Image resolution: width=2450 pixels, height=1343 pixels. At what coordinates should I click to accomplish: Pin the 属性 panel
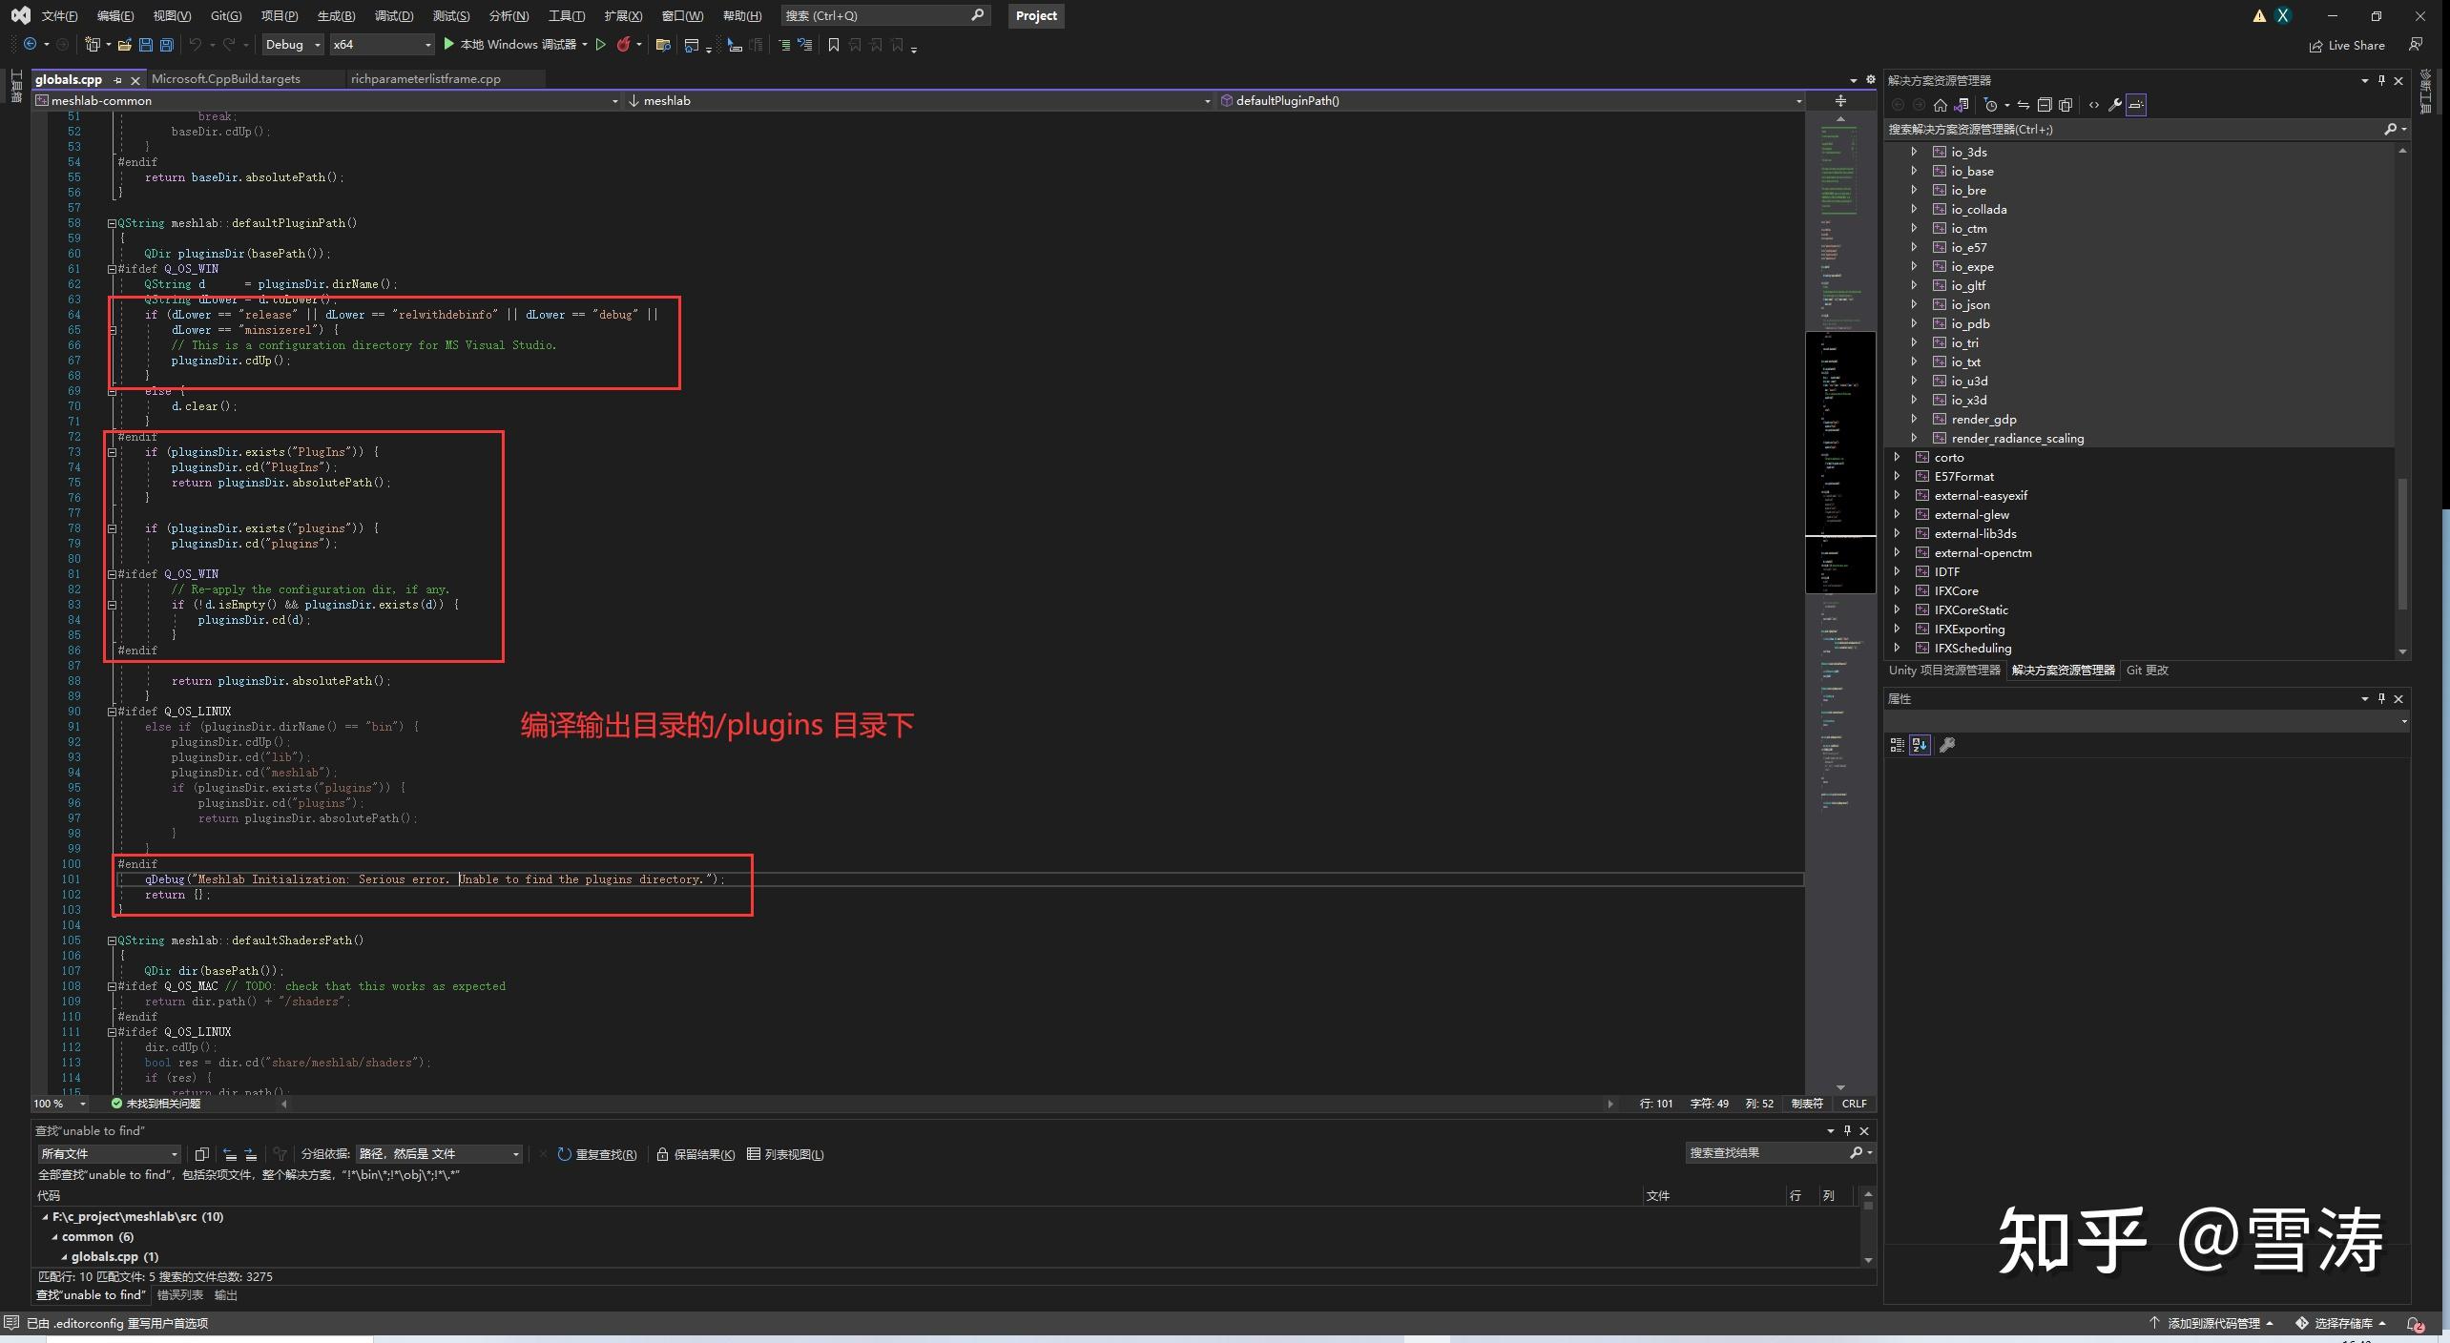pyautogui.click(x=2381, y=698)
